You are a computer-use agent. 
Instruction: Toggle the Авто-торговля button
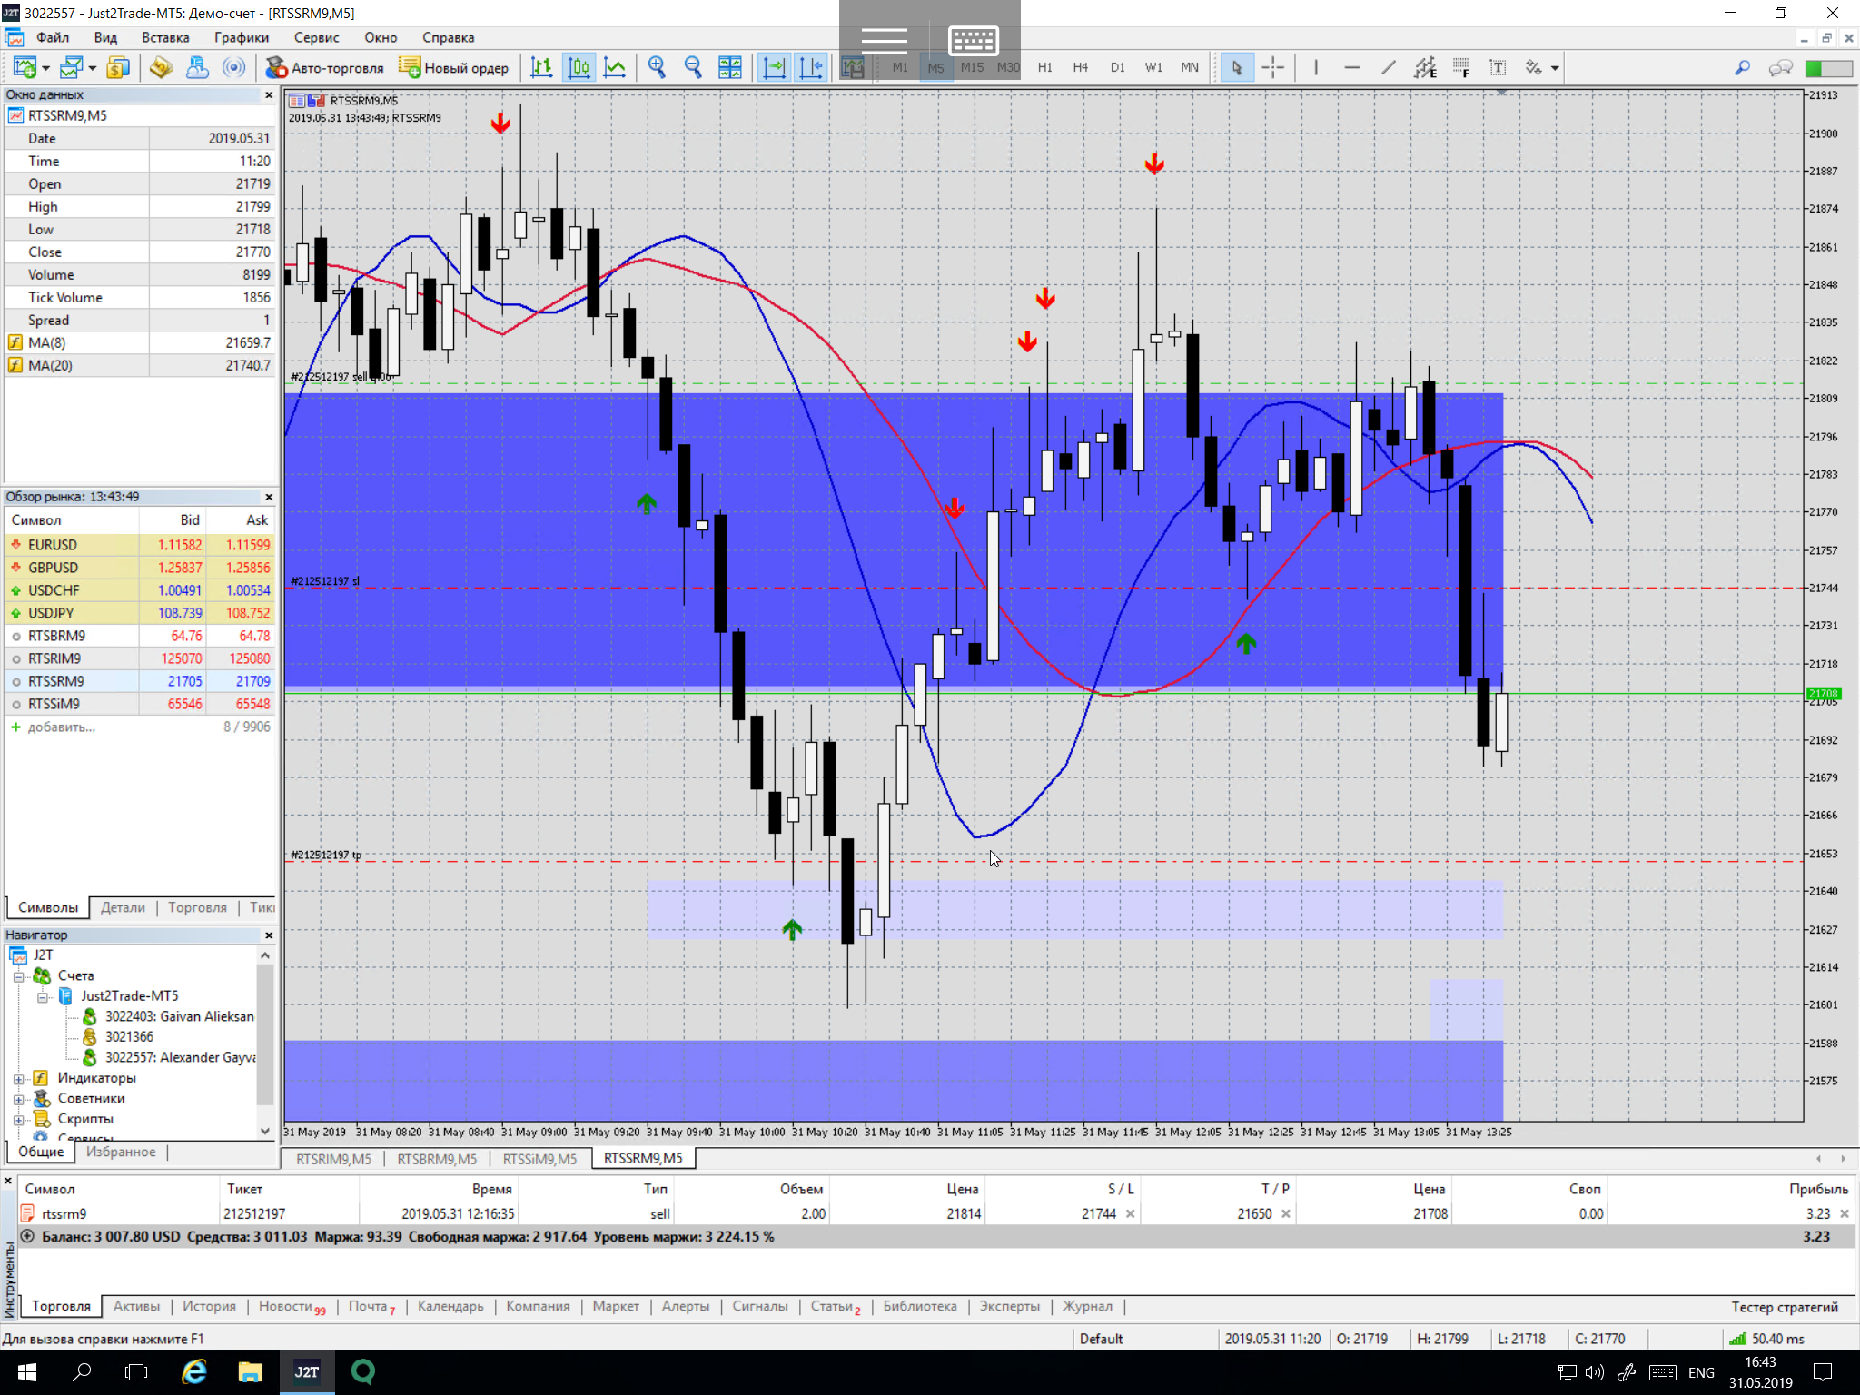point(325,68)
